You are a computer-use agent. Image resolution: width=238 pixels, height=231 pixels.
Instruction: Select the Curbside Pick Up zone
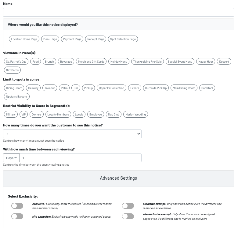coord(156,88)
